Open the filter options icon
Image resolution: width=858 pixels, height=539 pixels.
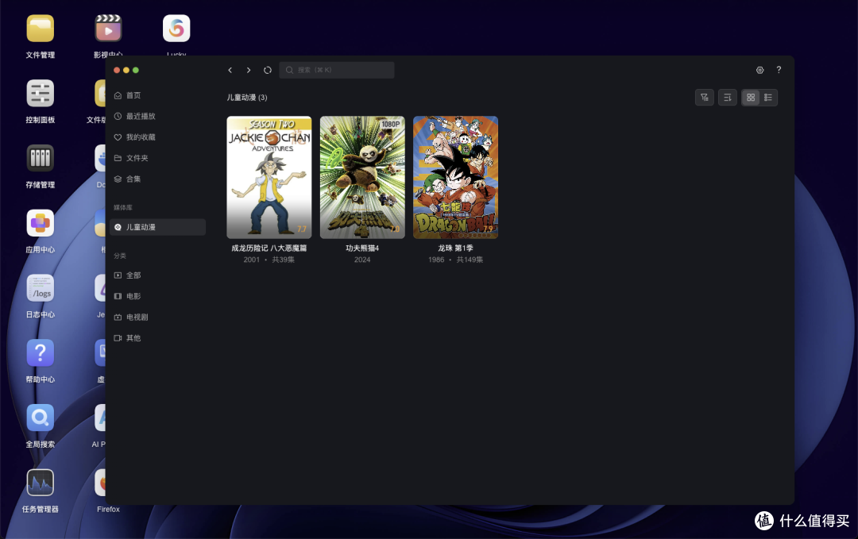pyautogui.click(x=704, y=98)
